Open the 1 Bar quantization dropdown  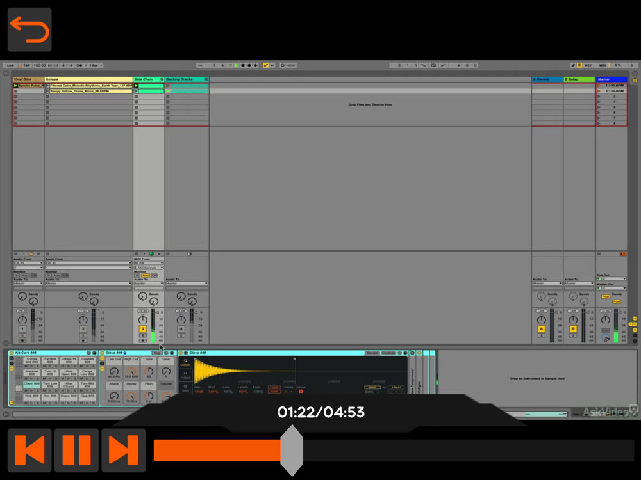click(96, 65)
